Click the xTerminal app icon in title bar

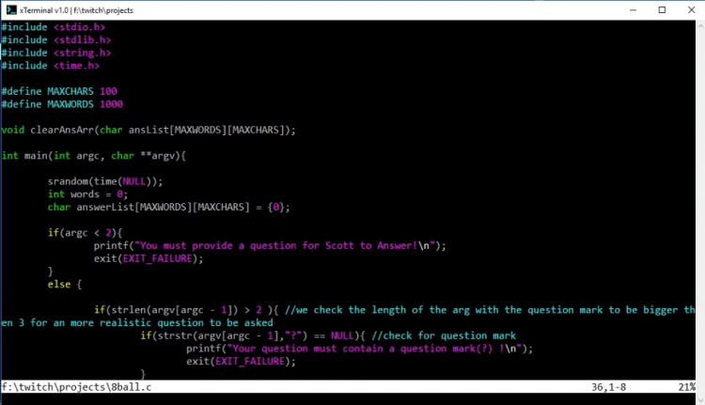(x=10, y=8)
